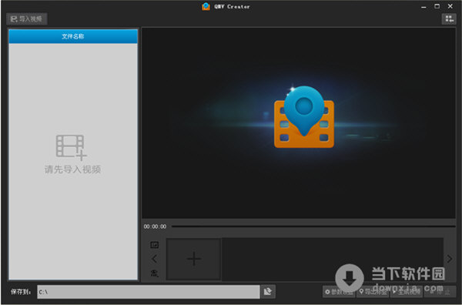Click the small image edit icon above the left arrow

[155, 245]
